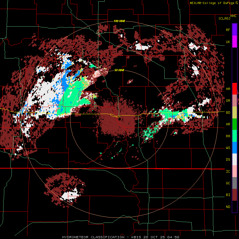
Task: Click the 100 NMI range ring label
Action: [119, 21]
